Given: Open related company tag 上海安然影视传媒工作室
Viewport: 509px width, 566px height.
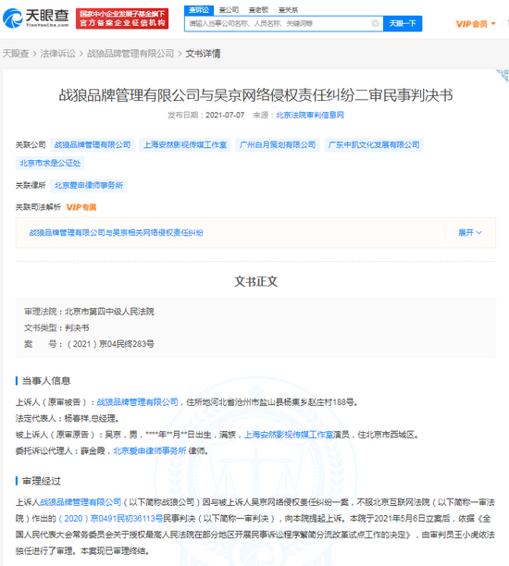Looking at the screenshot, I should [x=185, y=145].
